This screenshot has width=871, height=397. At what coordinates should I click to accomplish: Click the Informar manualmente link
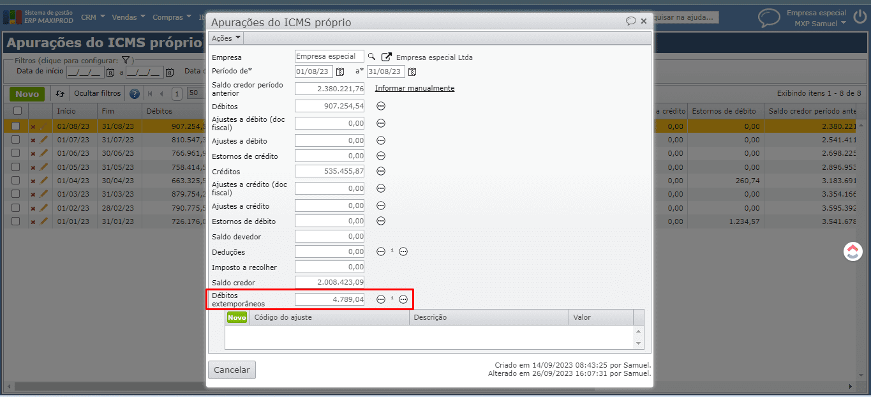(x=415, y=88)
